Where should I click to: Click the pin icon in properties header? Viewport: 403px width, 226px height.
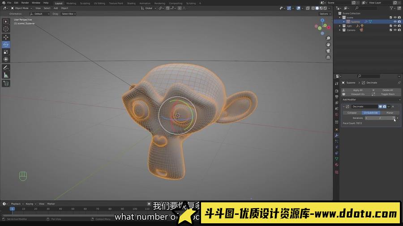399,83
